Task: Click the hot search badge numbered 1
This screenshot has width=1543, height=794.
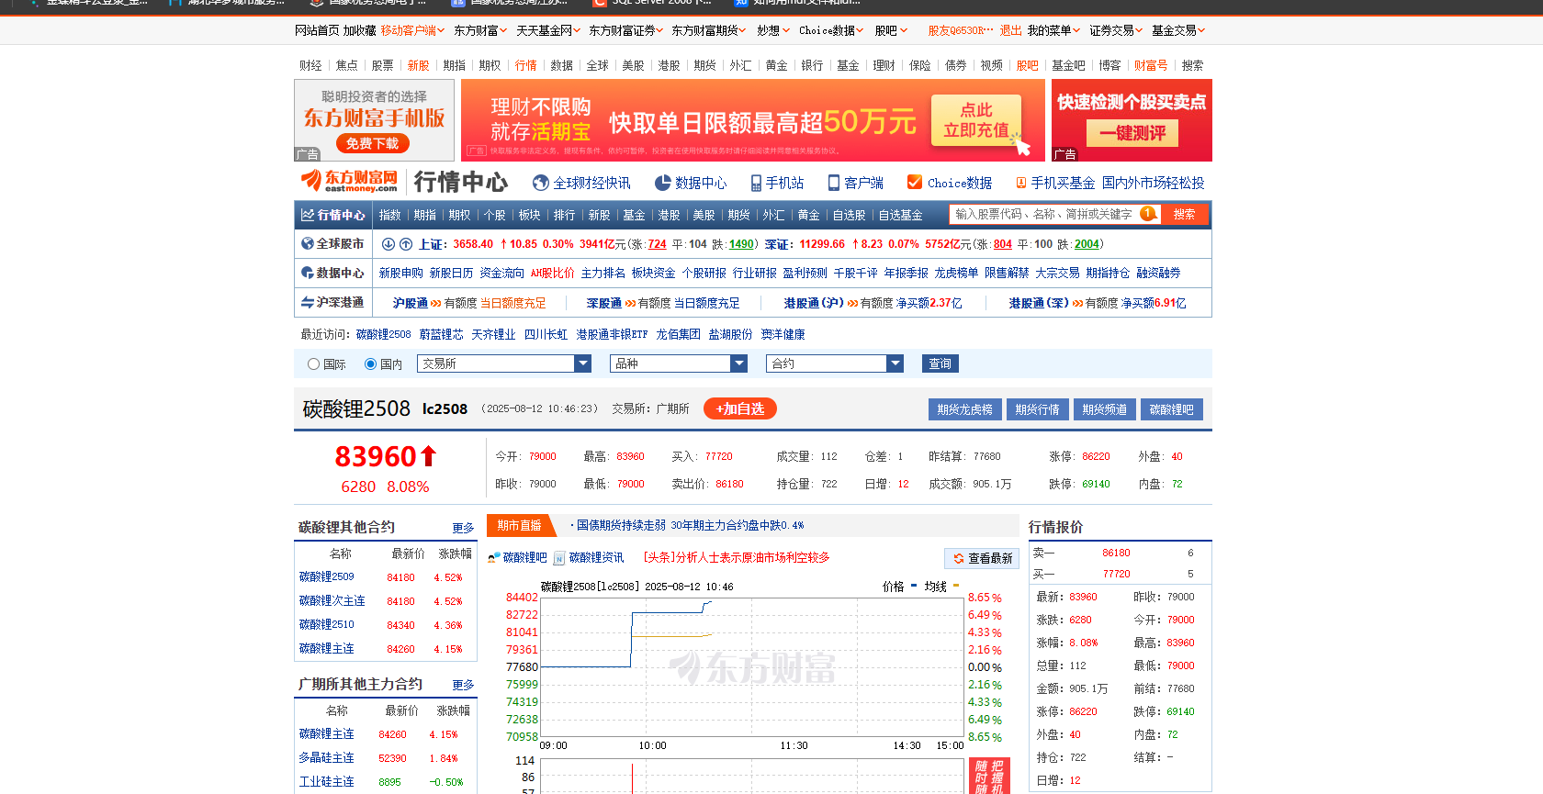Action: click(1148, 213)
